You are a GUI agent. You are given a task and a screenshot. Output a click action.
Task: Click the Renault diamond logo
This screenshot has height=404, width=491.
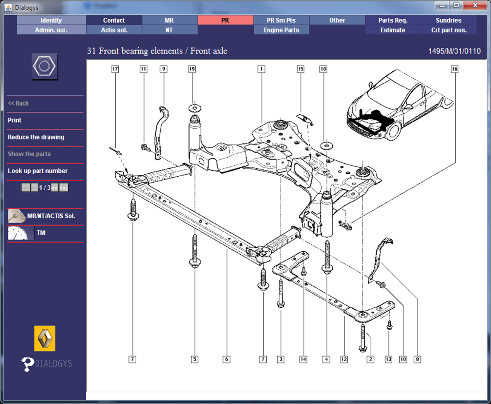pos(45,338)
